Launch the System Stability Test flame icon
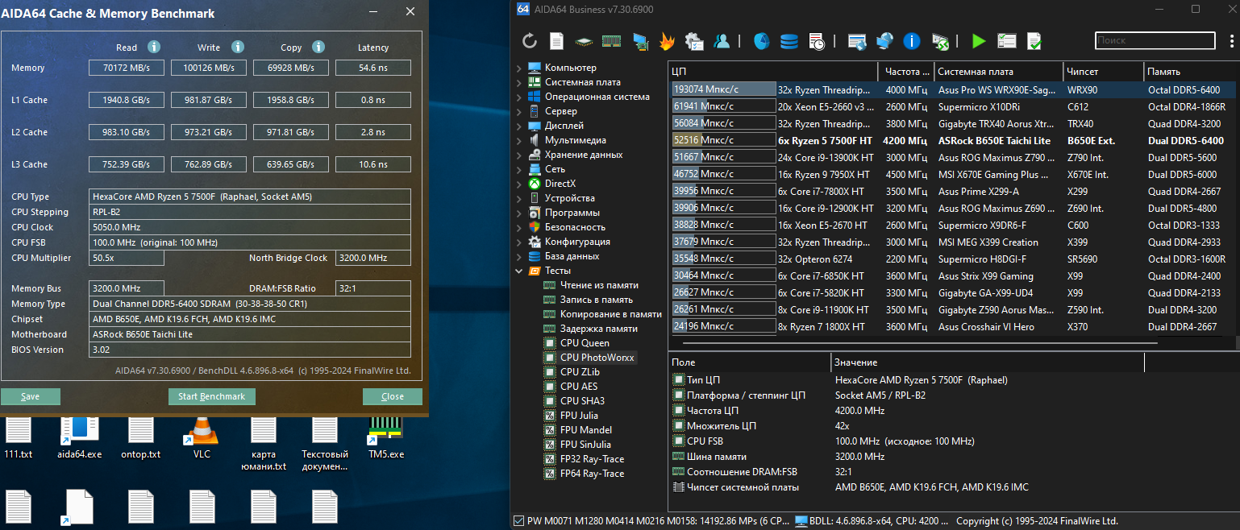 [x=667, y=41]
